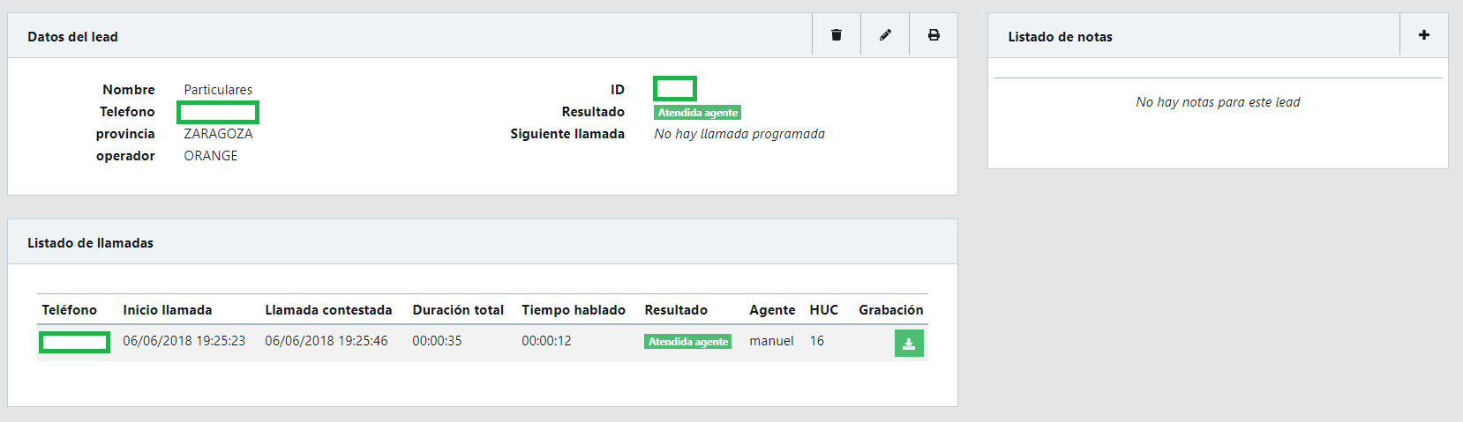
Task: Click the printer icon in lead header
Action: (x=934, y=35)
